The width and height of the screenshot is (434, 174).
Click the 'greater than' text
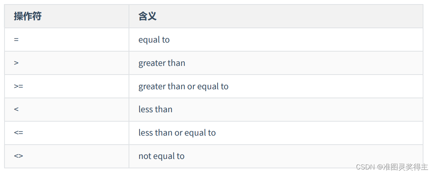(162, 63)
